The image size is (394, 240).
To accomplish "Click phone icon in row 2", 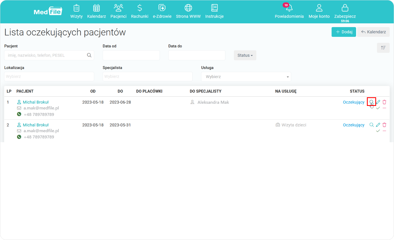I will (19, 137).
